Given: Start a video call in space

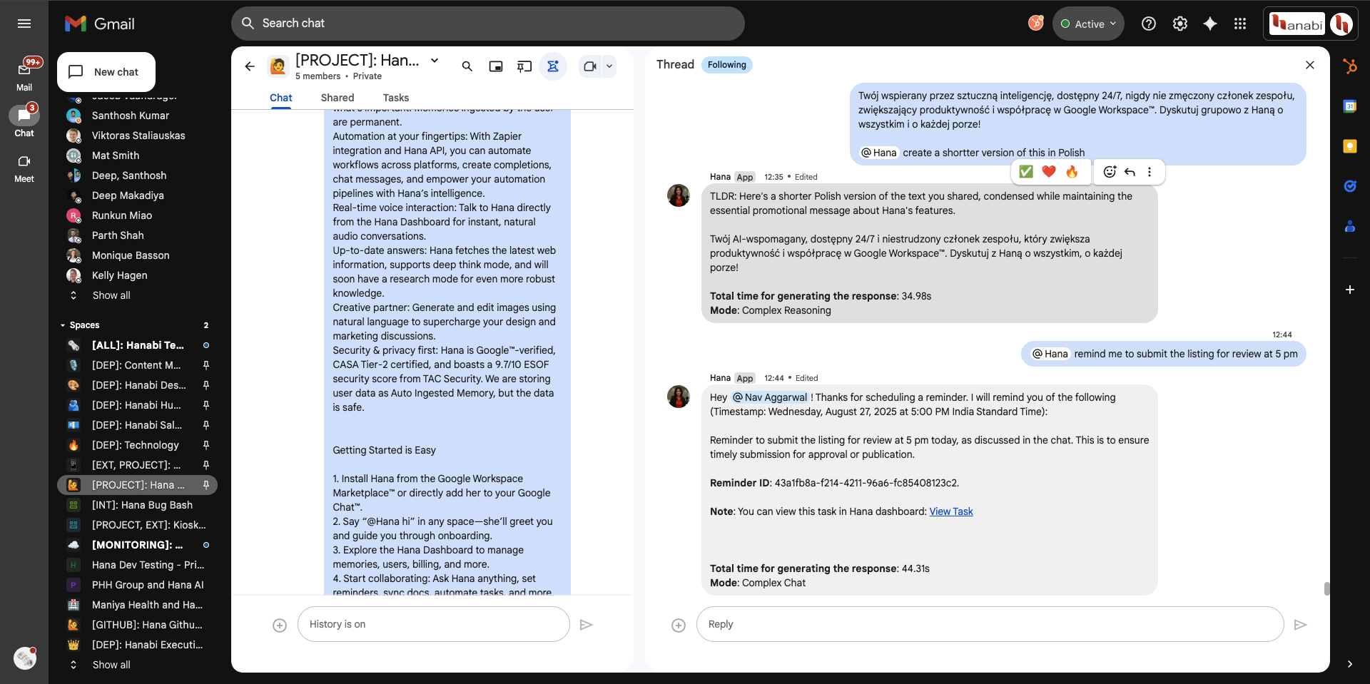Looking at the screenshot, I should [x=590, y=66].
